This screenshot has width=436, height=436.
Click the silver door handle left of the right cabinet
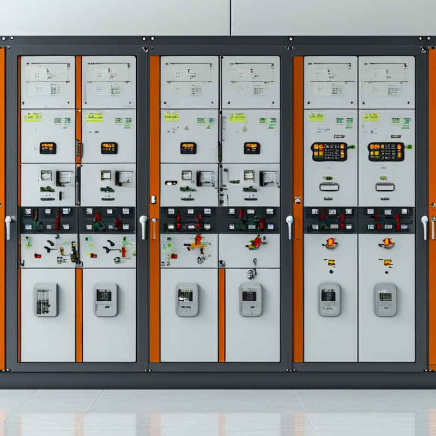click(289, 227)
